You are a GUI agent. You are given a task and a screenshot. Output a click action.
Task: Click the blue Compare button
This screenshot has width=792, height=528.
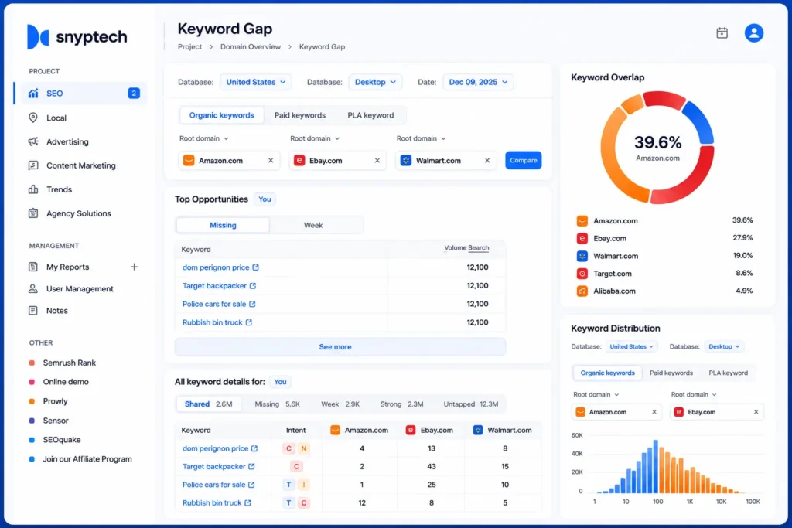(x=524, y=161)
